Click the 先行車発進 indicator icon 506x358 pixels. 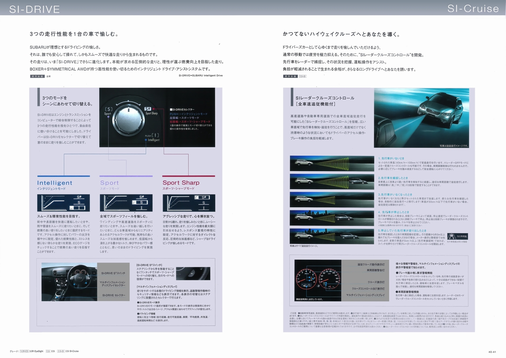(457, 236)
